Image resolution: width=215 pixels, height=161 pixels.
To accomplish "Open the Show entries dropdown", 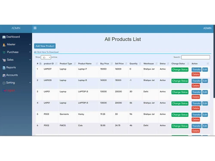I will click(x=46, y=57).
